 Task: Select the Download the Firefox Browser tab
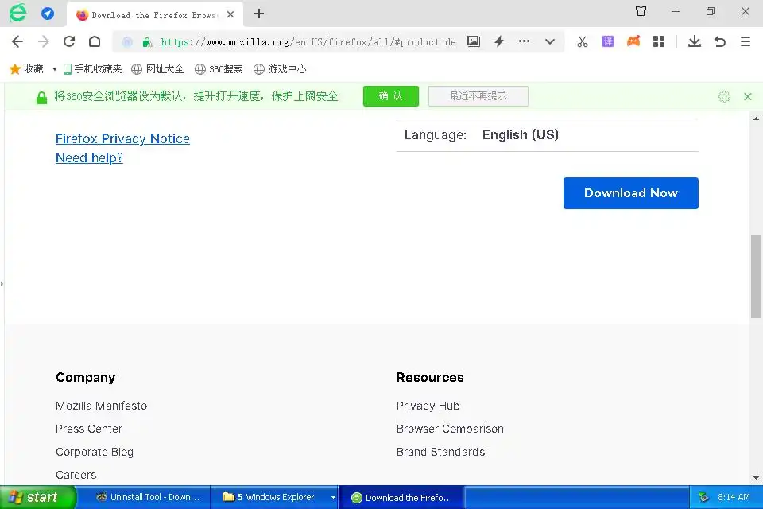(155, 14)
